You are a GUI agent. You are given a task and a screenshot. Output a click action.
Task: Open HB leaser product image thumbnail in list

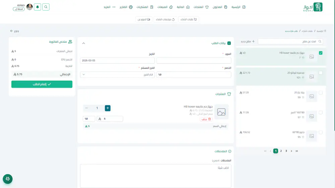(x=312, y=57)
